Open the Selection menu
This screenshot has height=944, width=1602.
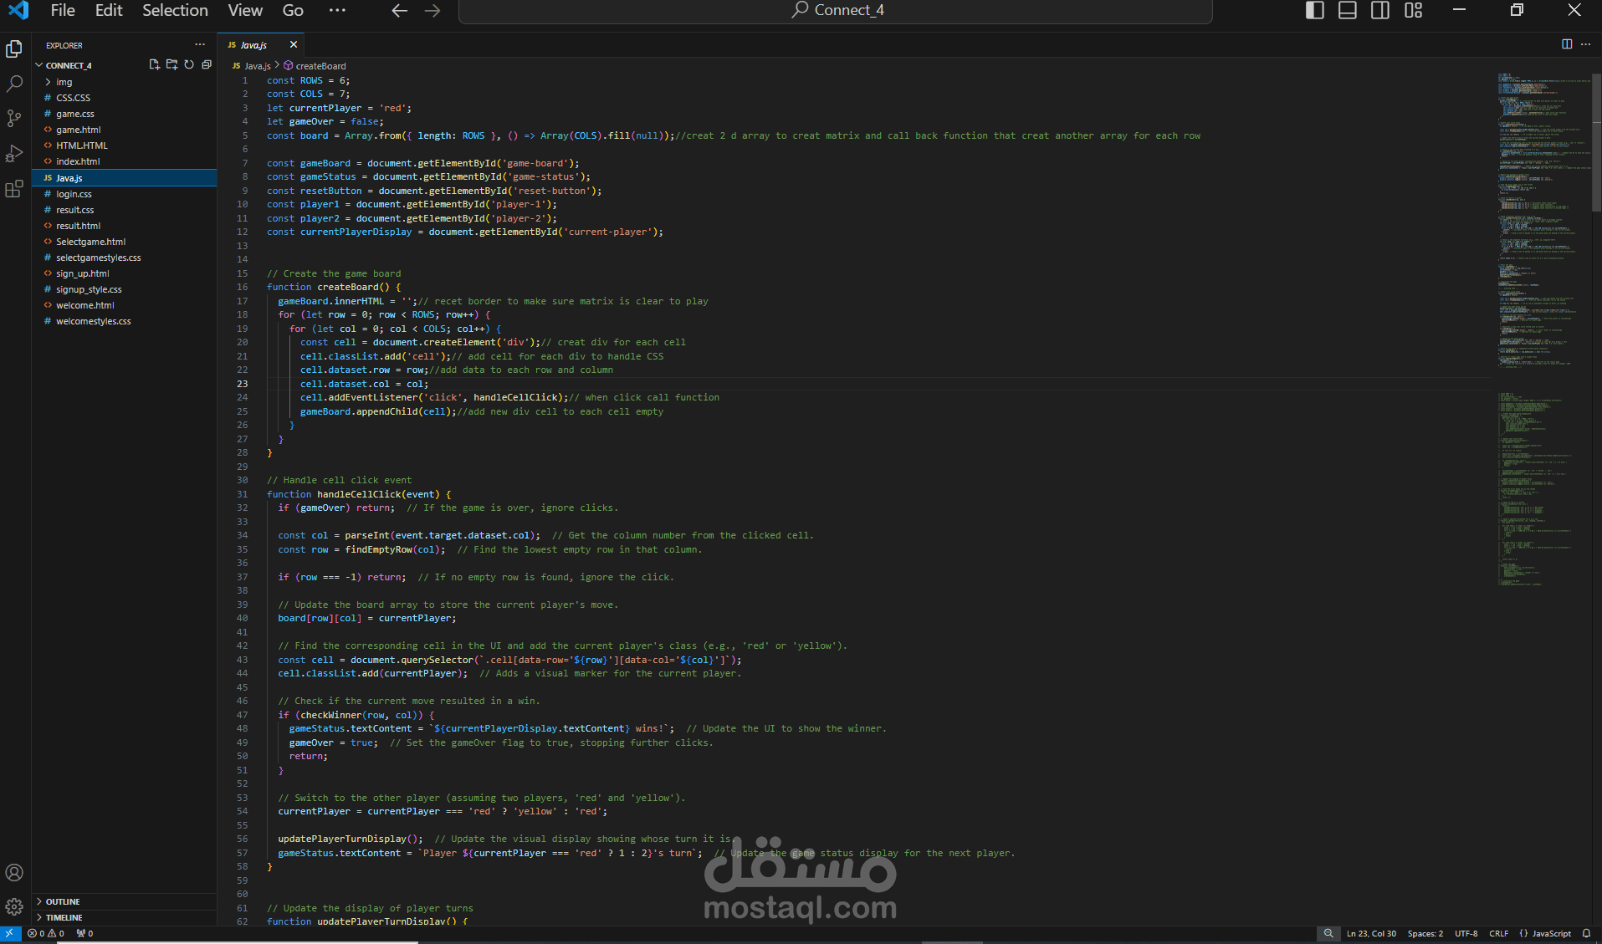coord(175,11)
